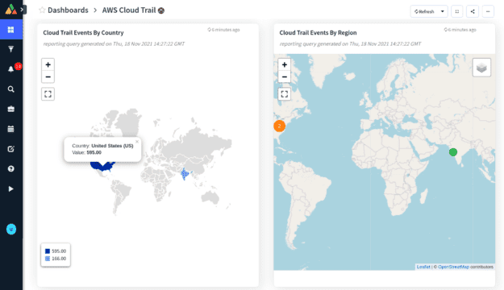This screenshot has width=504, height=290.
Task: Click the Region panel '6 minutes ago' timestamp
Action: [x=460, y=30]
